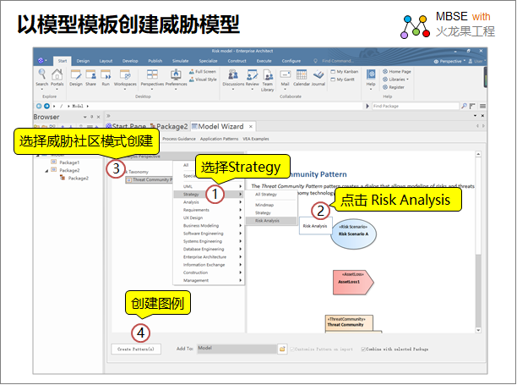517x385 pixels.
Task: Switch to the Package2 document tab
Action: [169, 126]
